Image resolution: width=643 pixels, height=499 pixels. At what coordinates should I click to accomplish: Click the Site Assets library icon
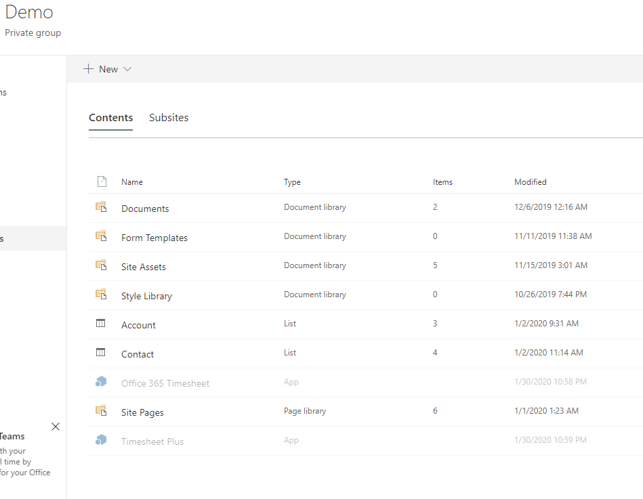pyautogui.click(x=101, y=265)
